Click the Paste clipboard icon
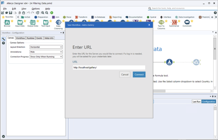Image resolution: width=218 pixels, height=140 pixels. pyautogui.click(x=24, y=13)
